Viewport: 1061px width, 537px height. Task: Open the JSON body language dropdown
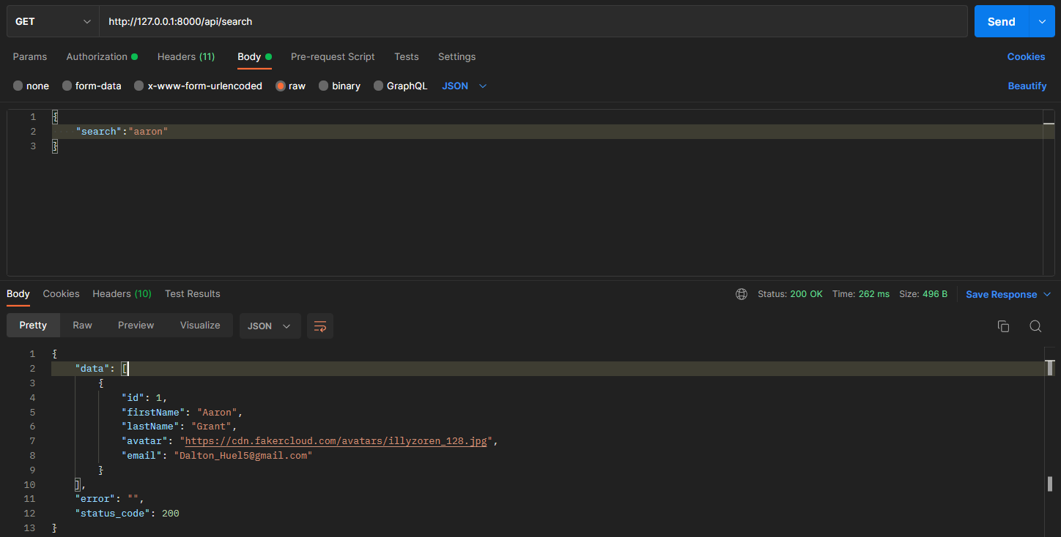point(464,86)
